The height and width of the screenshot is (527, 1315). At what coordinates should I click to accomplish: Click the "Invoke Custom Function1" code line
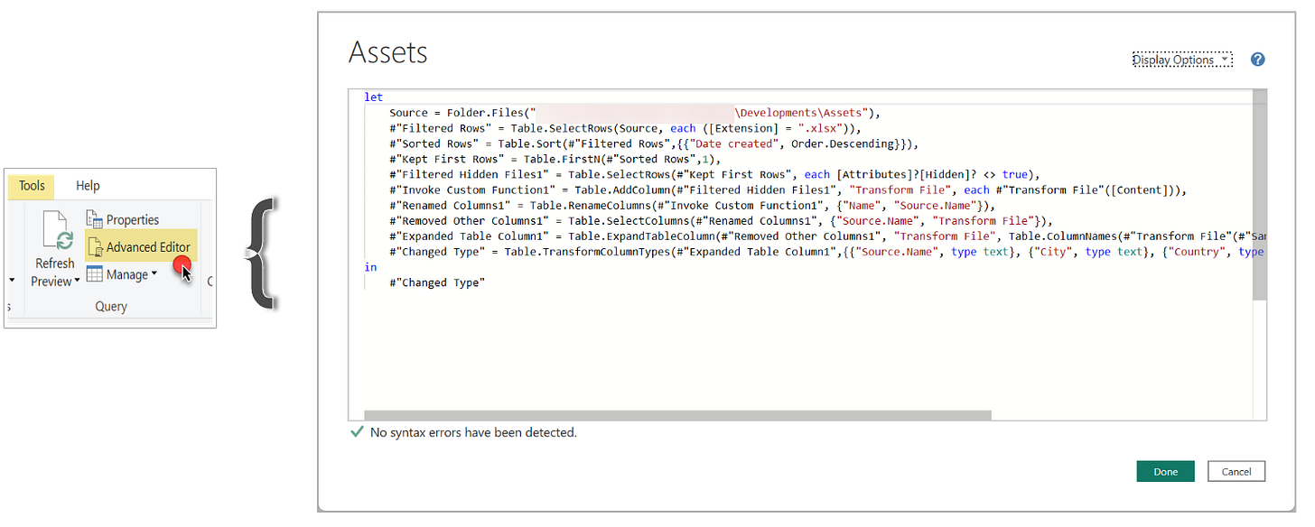787,190
